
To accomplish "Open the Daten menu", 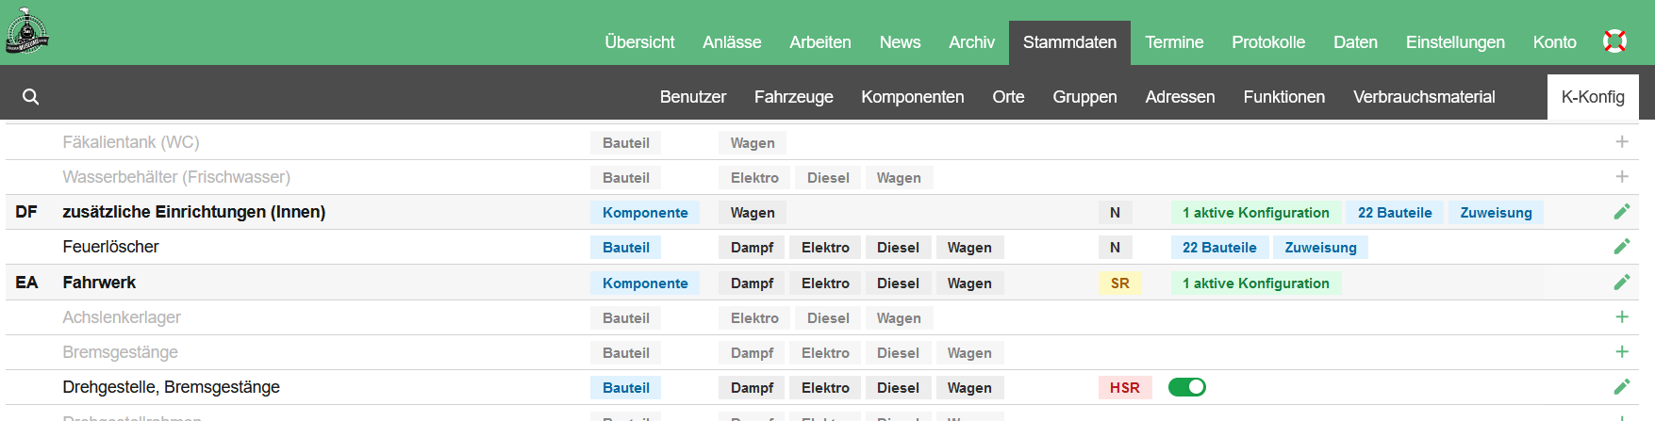I will (1355, 42).
